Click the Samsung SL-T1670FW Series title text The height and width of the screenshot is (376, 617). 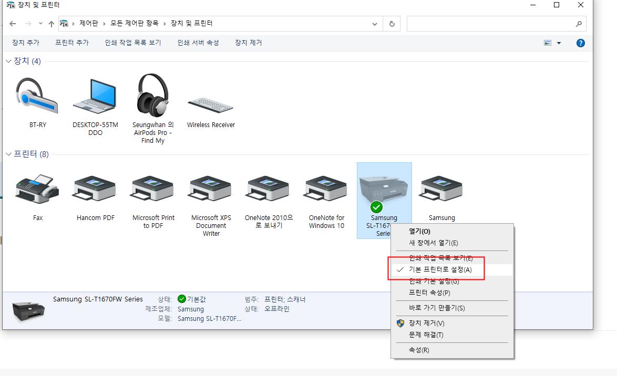(98, 299)
